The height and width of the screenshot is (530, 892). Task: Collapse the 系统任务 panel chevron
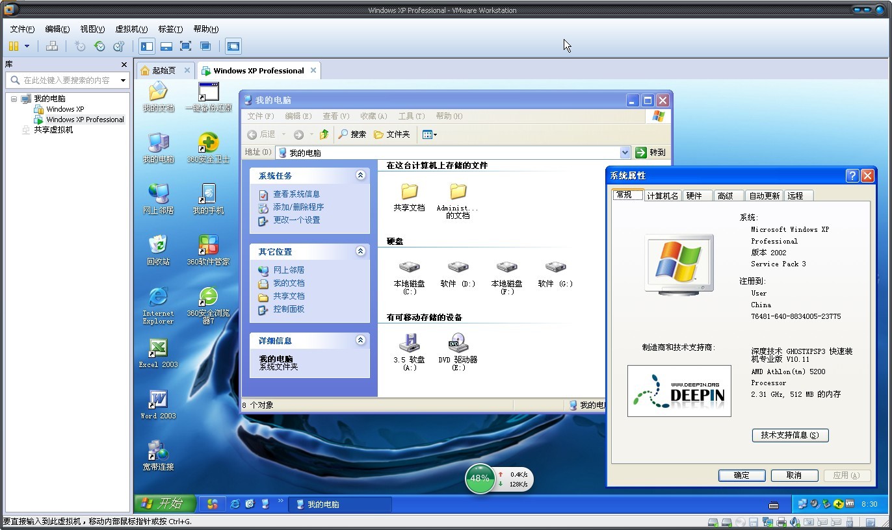click(x=361, y=175)
